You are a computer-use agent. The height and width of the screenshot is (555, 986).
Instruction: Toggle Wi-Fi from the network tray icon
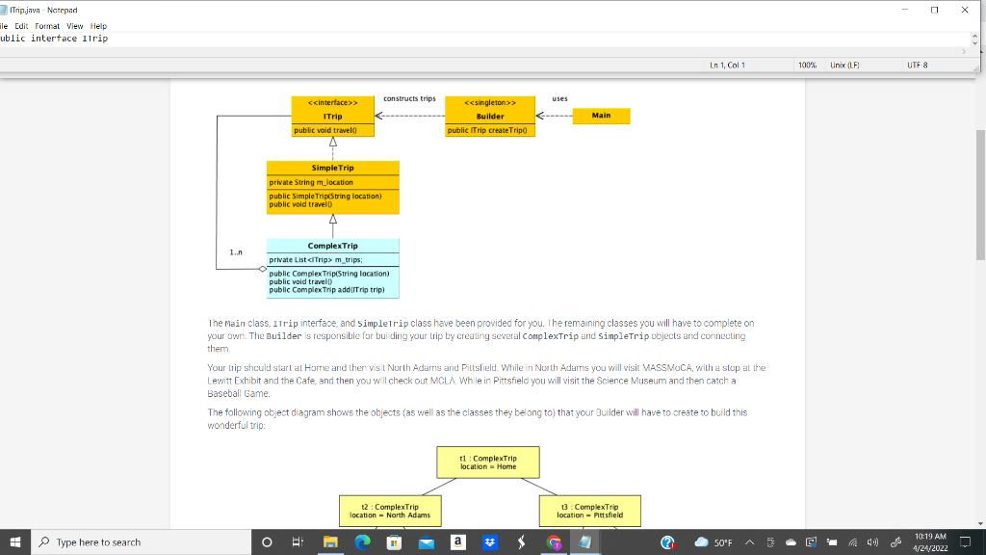[852, 542]
